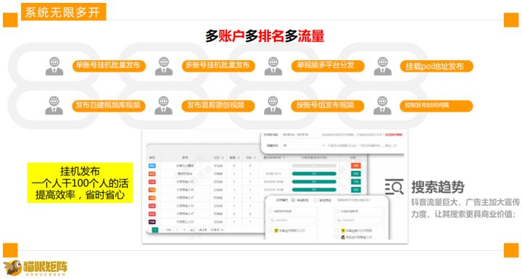
Task: Click the person icon beside 按账号组发布视频
Action: 273,106
